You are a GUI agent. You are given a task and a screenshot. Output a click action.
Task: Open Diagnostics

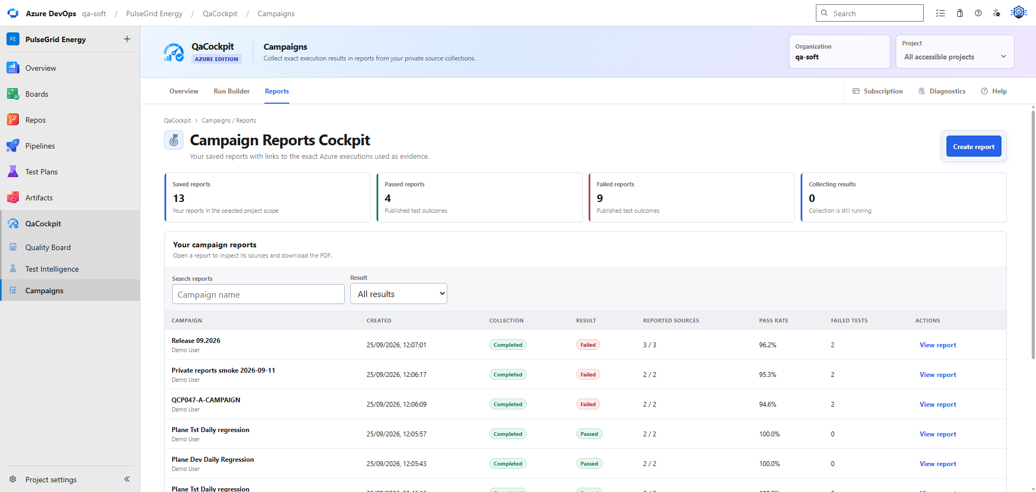tap(942, 91)
